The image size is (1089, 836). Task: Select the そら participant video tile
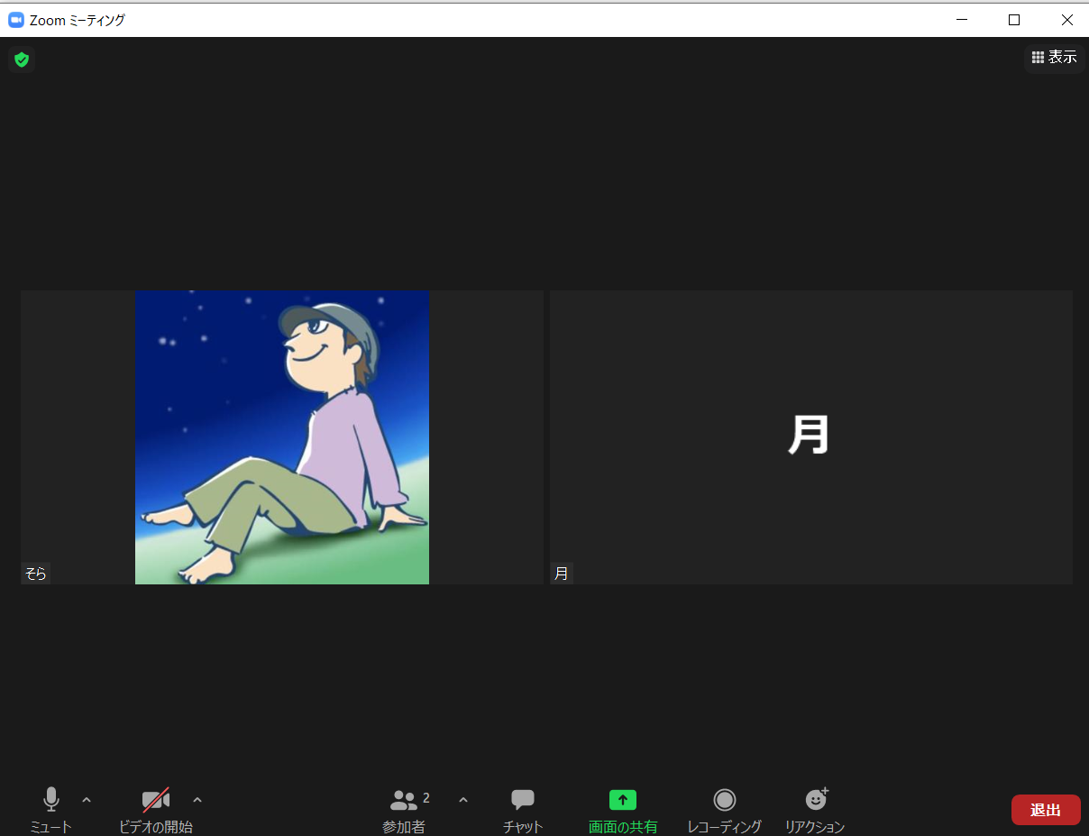pyautogui.click(x=281, y=437)
